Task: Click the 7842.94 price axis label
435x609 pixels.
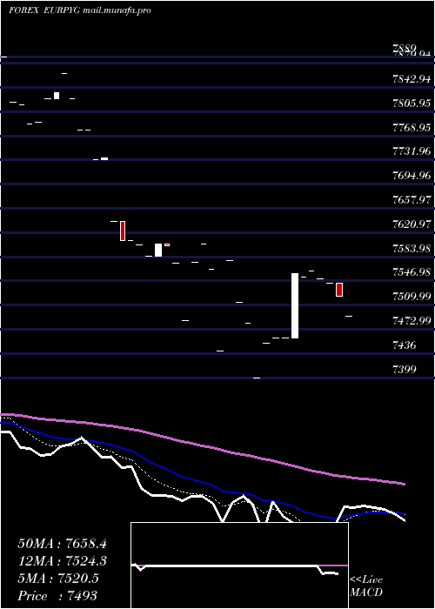Action: coord(412,79)
